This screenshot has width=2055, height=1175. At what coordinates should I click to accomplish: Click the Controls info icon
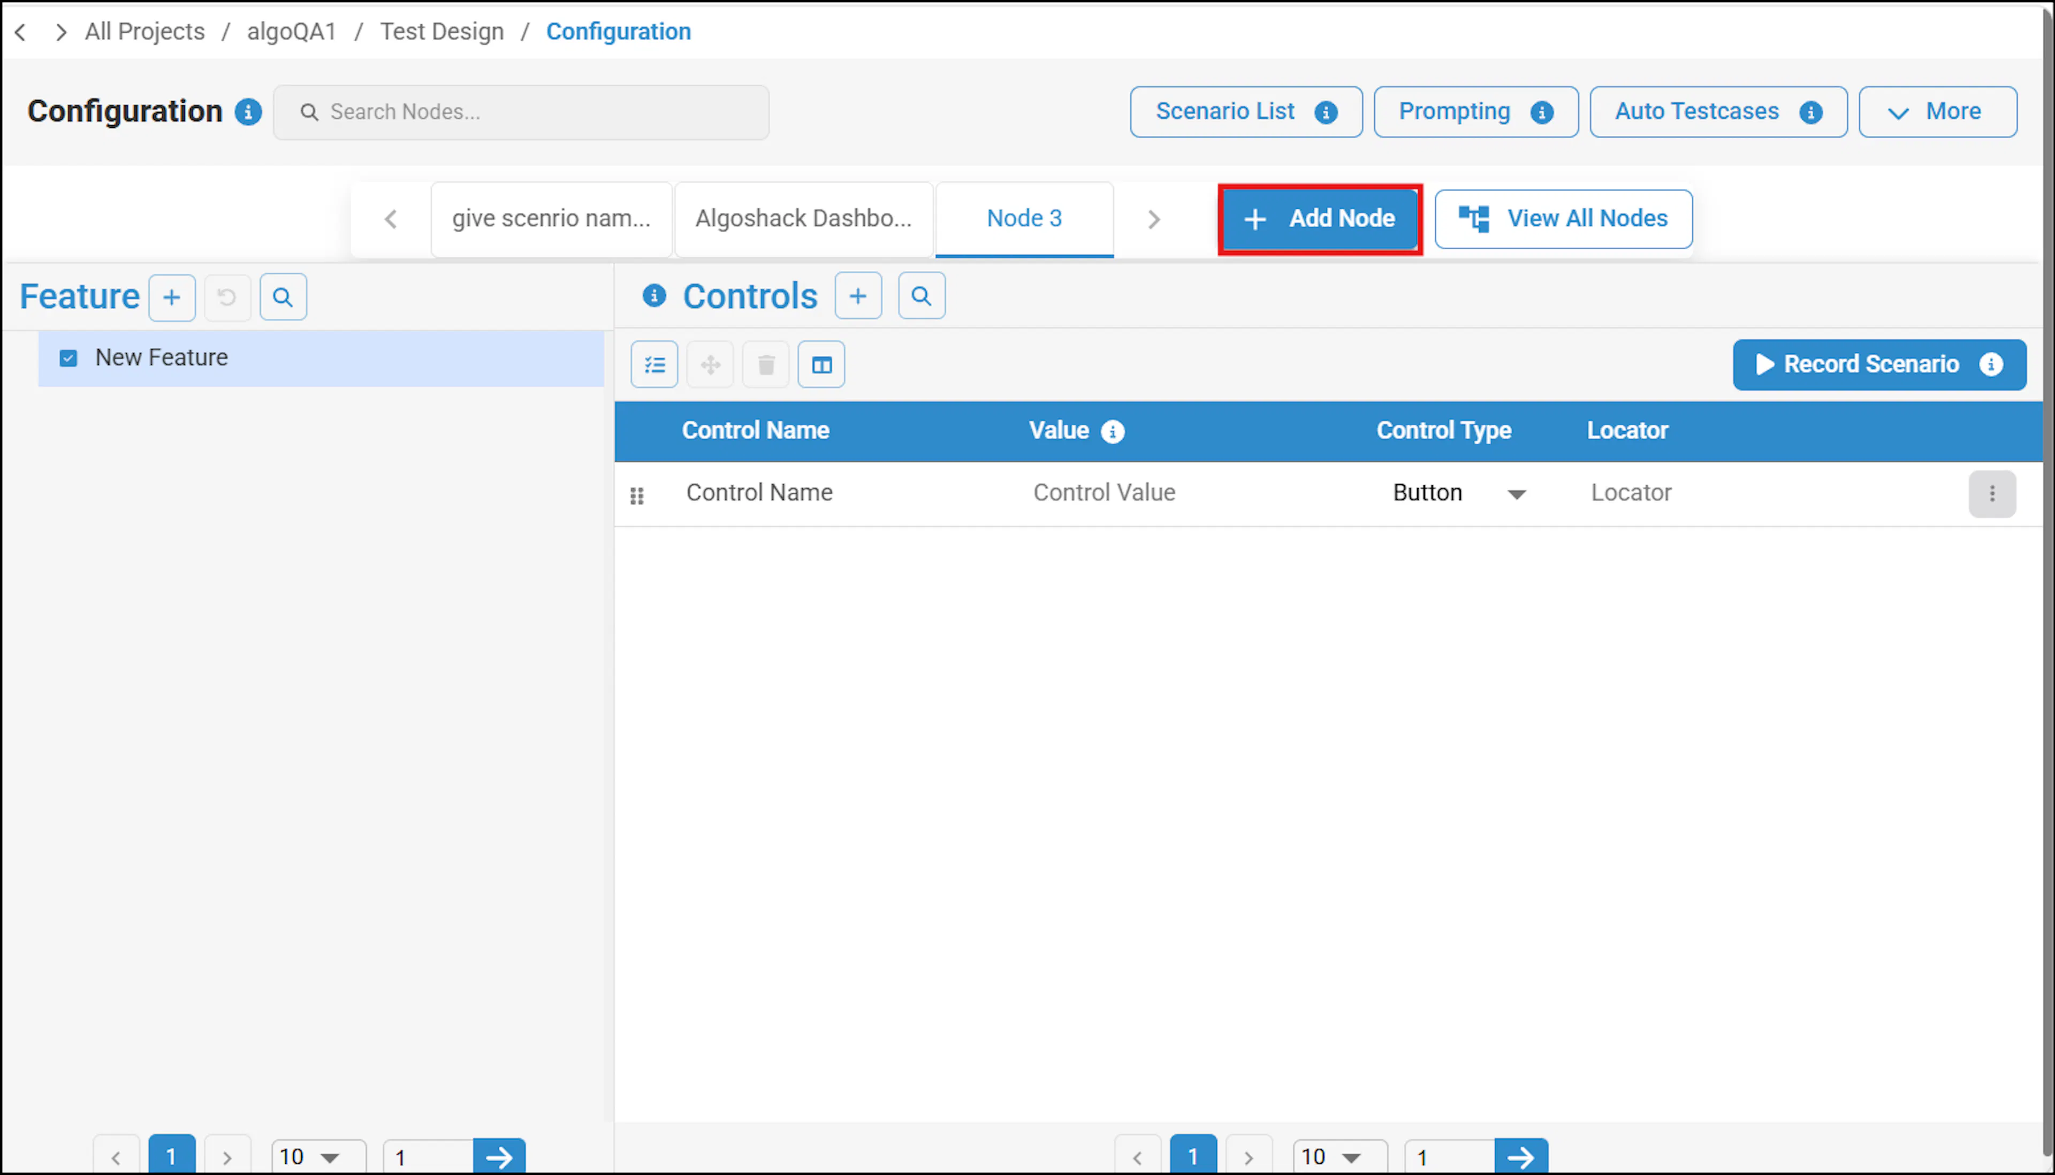654,296
